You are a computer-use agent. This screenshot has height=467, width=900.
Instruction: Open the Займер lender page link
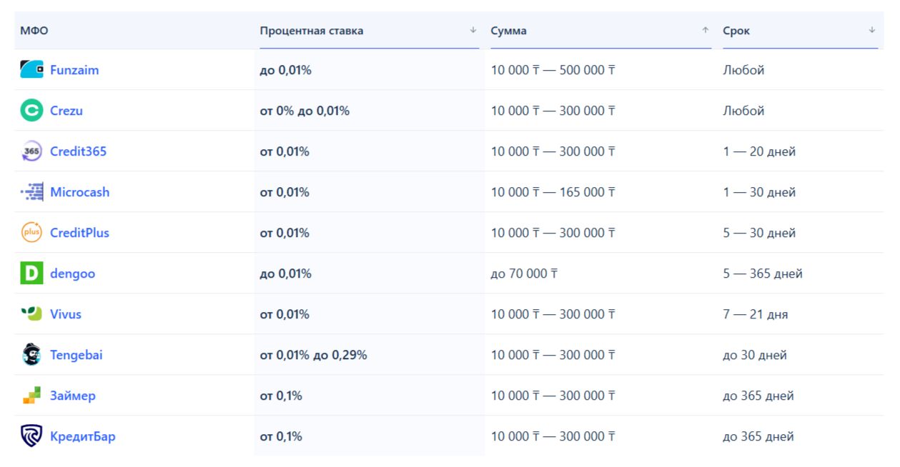(72, 396)
